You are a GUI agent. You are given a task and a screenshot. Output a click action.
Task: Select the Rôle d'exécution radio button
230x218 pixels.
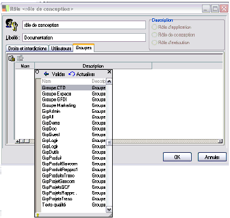(x=154, y=42)
